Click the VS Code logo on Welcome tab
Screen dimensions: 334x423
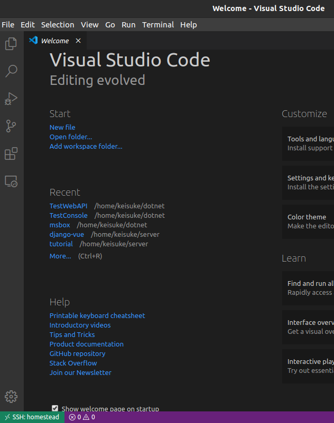pyautogui.click(x=33, y=40)
